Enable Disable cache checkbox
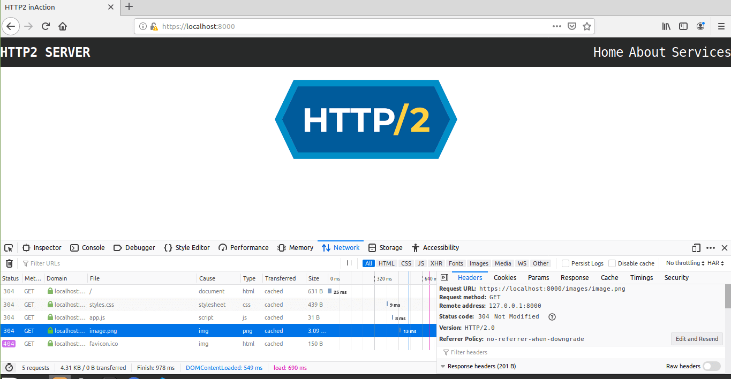This screenshot has width=731, height=379. point(612,263)
